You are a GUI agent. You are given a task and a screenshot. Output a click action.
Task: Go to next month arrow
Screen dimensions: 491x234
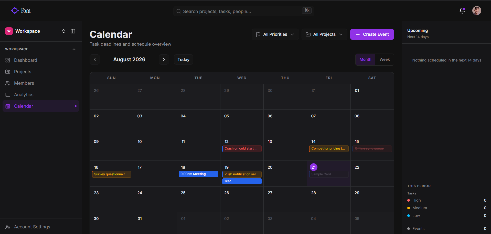point(164,59)
